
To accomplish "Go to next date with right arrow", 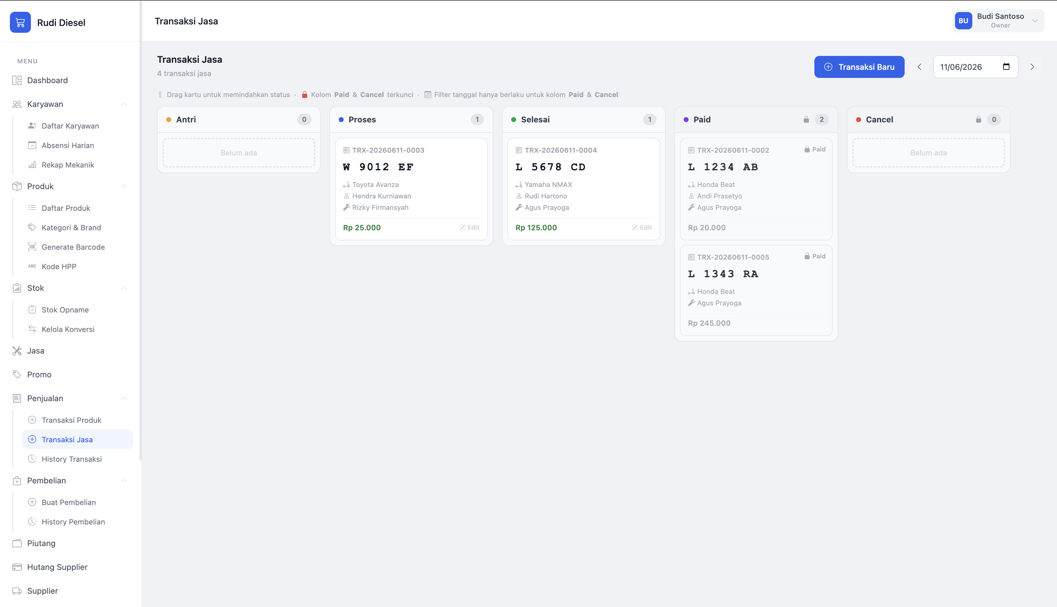I will (1032, 67).
